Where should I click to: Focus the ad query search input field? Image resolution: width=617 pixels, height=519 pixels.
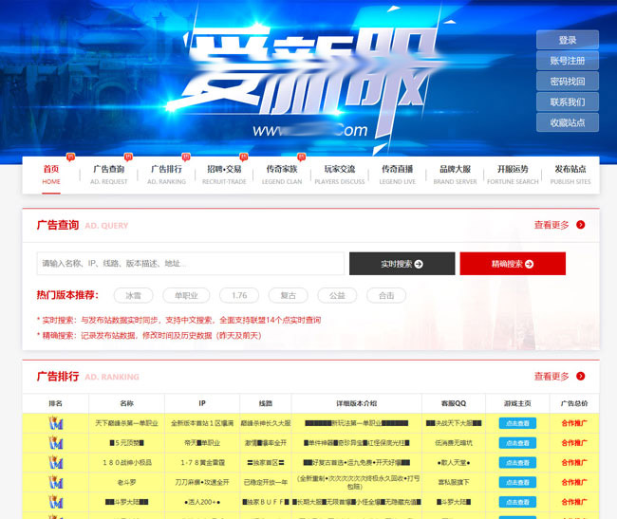tap(190, 264)
